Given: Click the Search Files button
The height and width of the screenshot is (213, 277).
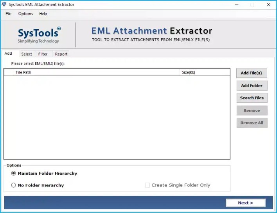Looking at the screenshot, I should [252, 98].
